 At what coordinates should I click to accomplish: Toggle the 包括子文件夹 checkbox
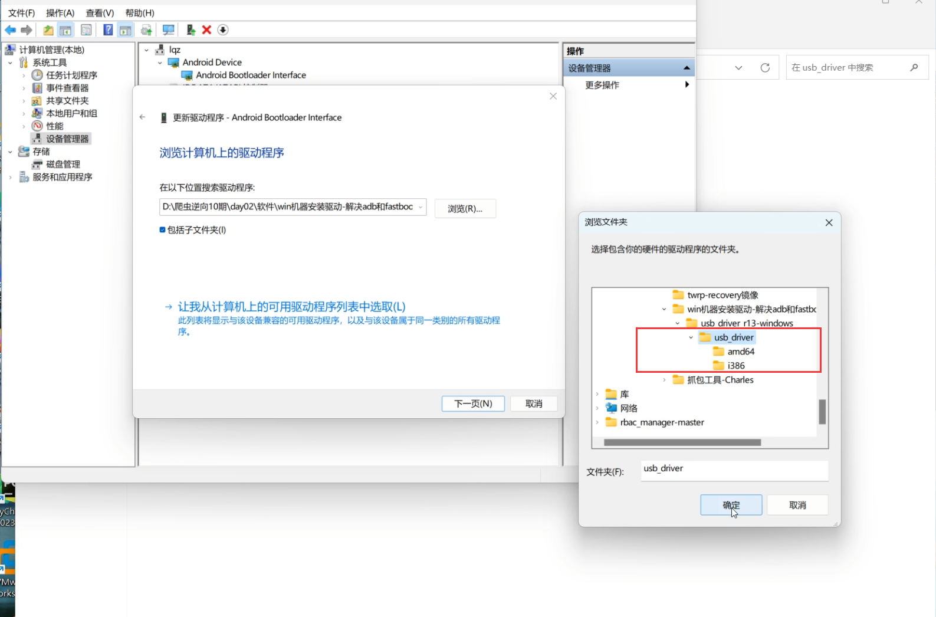(162, 230)
